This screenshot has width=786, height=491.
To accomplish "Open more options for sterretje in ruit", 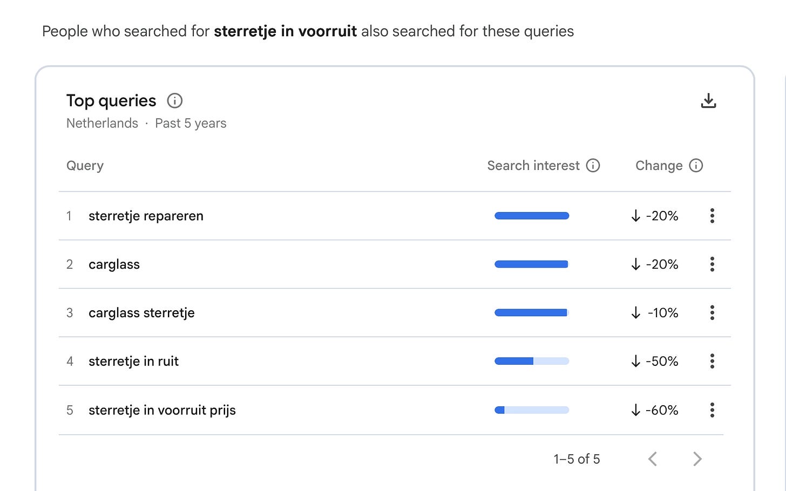I will pyautogui.click(x=712, y=362).
